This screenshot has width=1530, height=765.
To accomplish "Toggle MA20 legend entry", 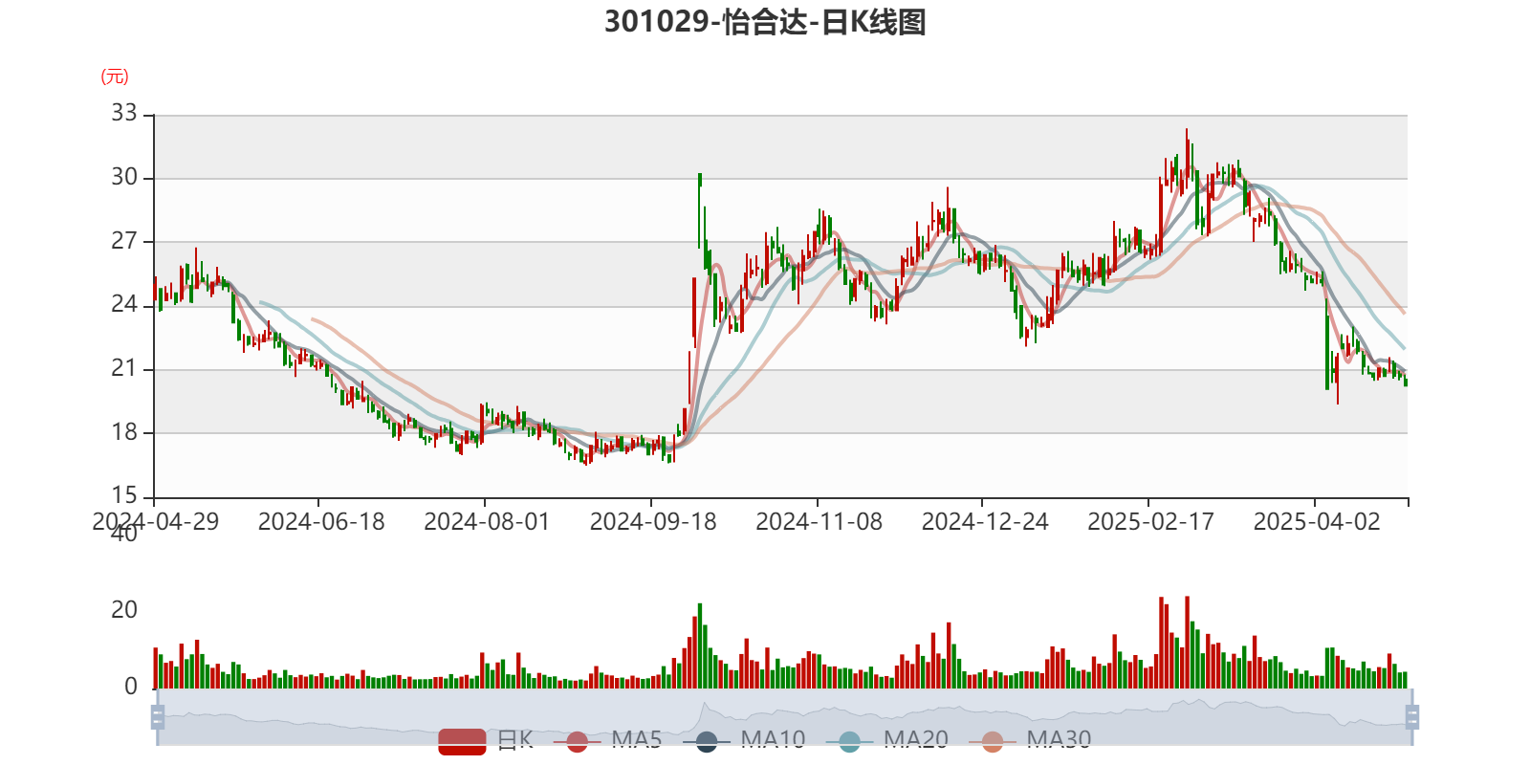I will [887, 741].
